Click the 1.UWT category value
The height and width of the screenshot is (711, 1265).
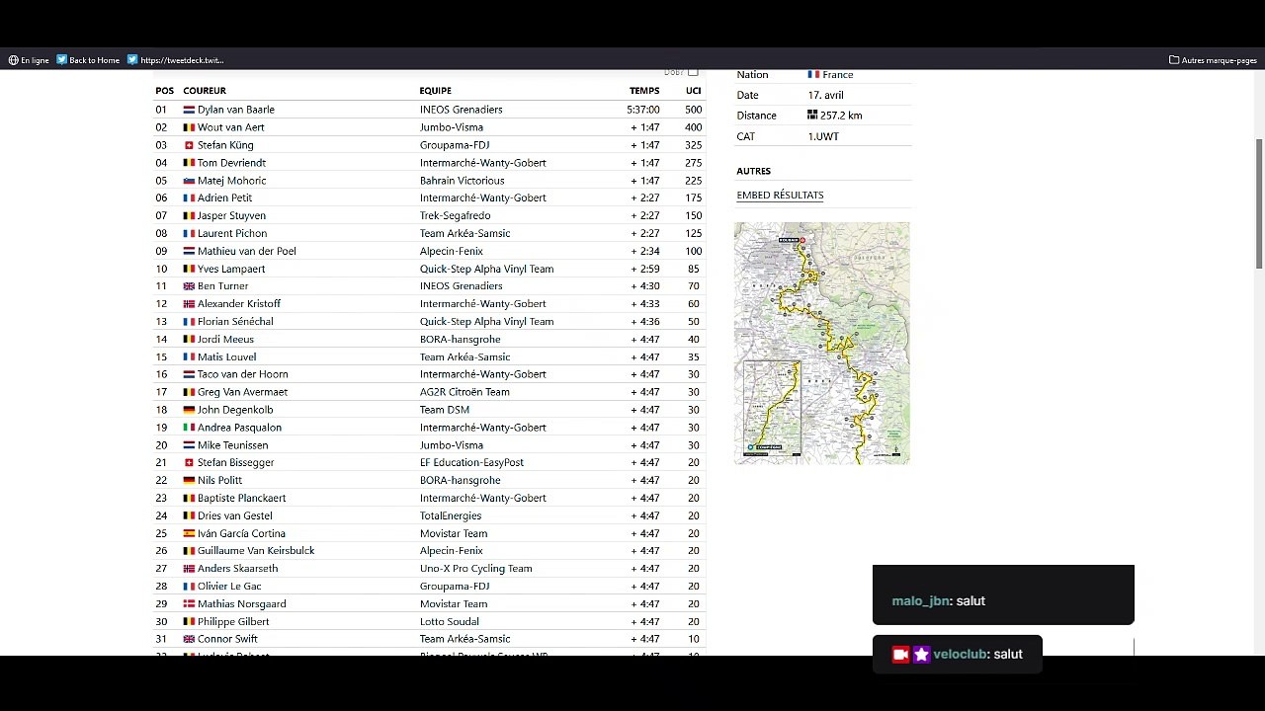(x=823, y=137)
